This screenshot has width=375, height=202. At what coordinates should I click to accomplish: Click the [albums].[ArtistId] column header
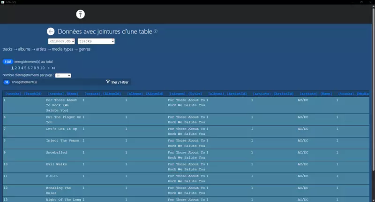click(x=227, y=93)
